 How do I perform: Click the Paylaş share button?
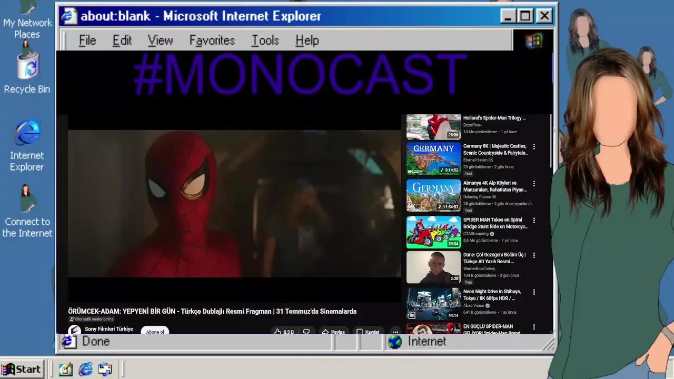point(333,332)
